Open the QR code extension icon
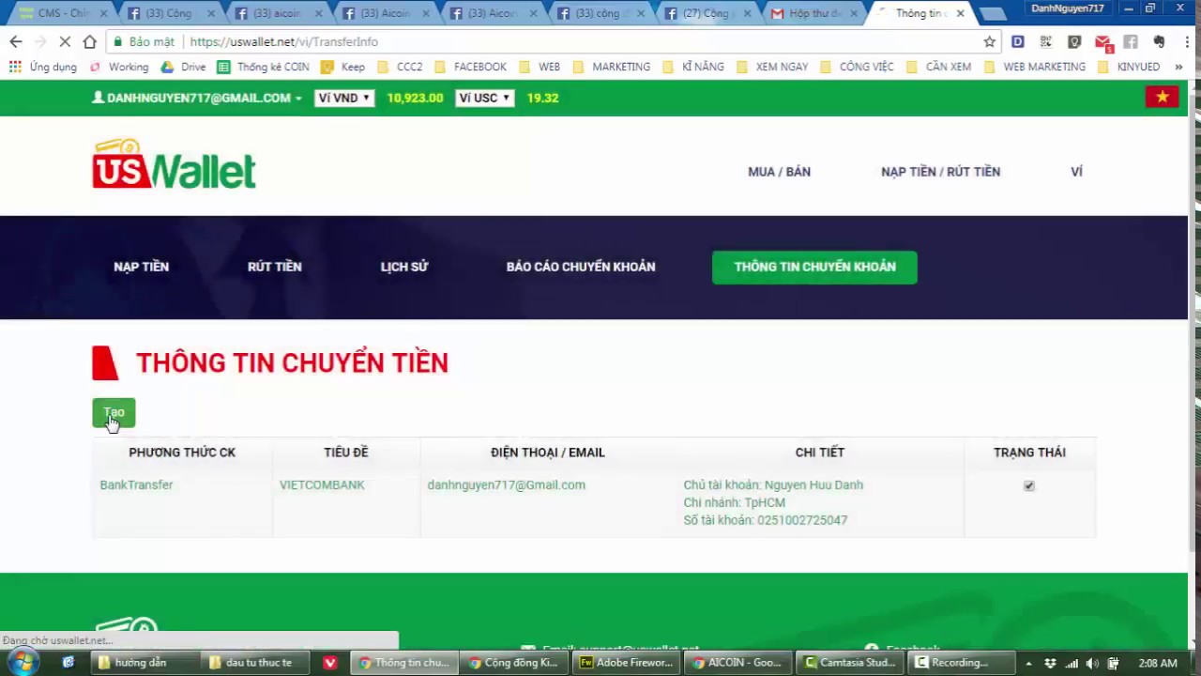Image resolution: width=1201 pixels, height=676 pixels. click(x=1045, y=41)
